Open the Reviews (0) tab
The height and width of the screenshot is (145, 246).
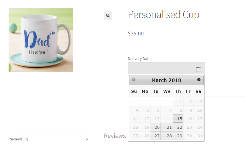(18, 139)
